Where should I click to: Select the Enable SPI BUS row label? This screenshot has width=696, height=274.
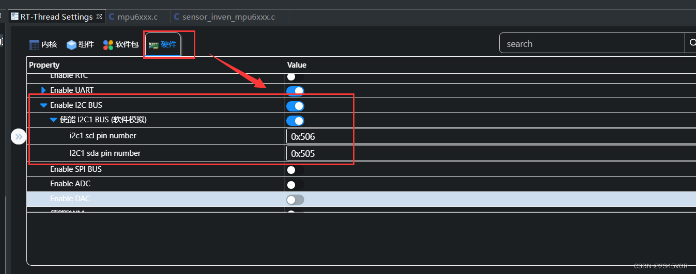pyautogui.click(x=75, y=169)
